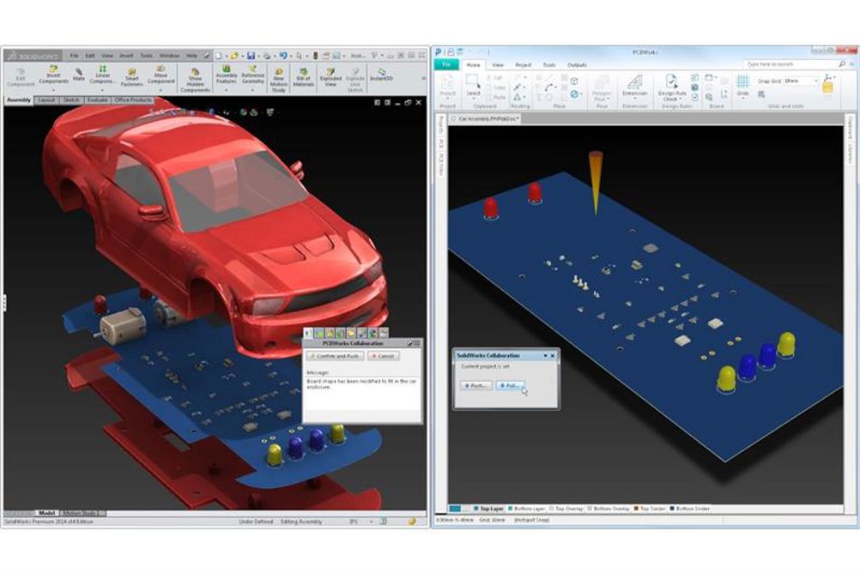Viewport: 860px width, 573px height.
Task: Open Smart Fasteners tool
Action: pyautogui.click(x=131, y=76)
